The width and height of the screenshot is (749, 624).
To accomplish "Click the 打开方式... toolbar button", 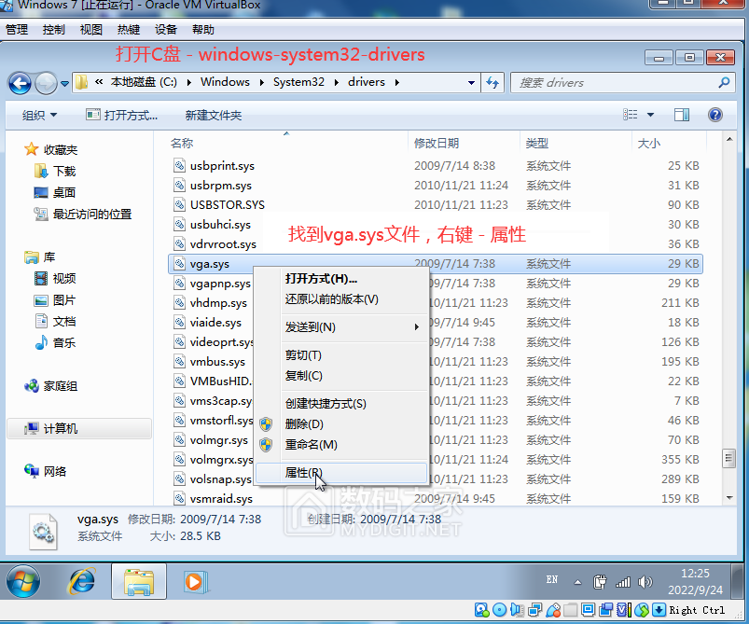I will click(122, 115).
